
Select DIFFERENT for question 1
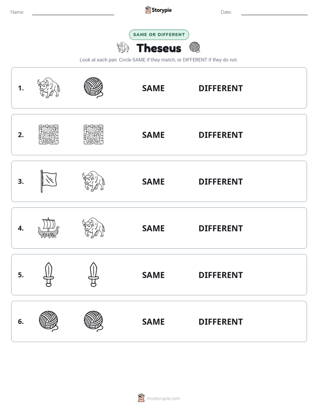tap(220, 89)
